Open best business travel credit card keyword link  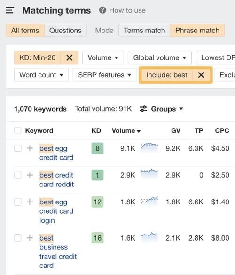click(x=58, y=251)
